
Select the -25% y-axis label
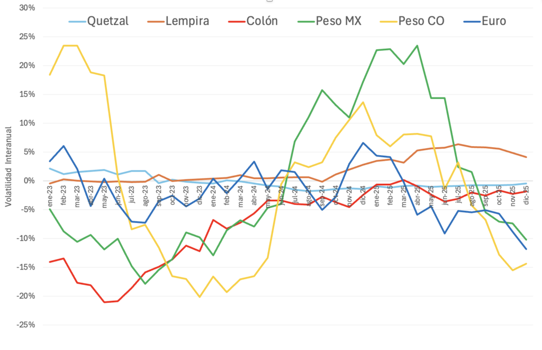(25, 325)
